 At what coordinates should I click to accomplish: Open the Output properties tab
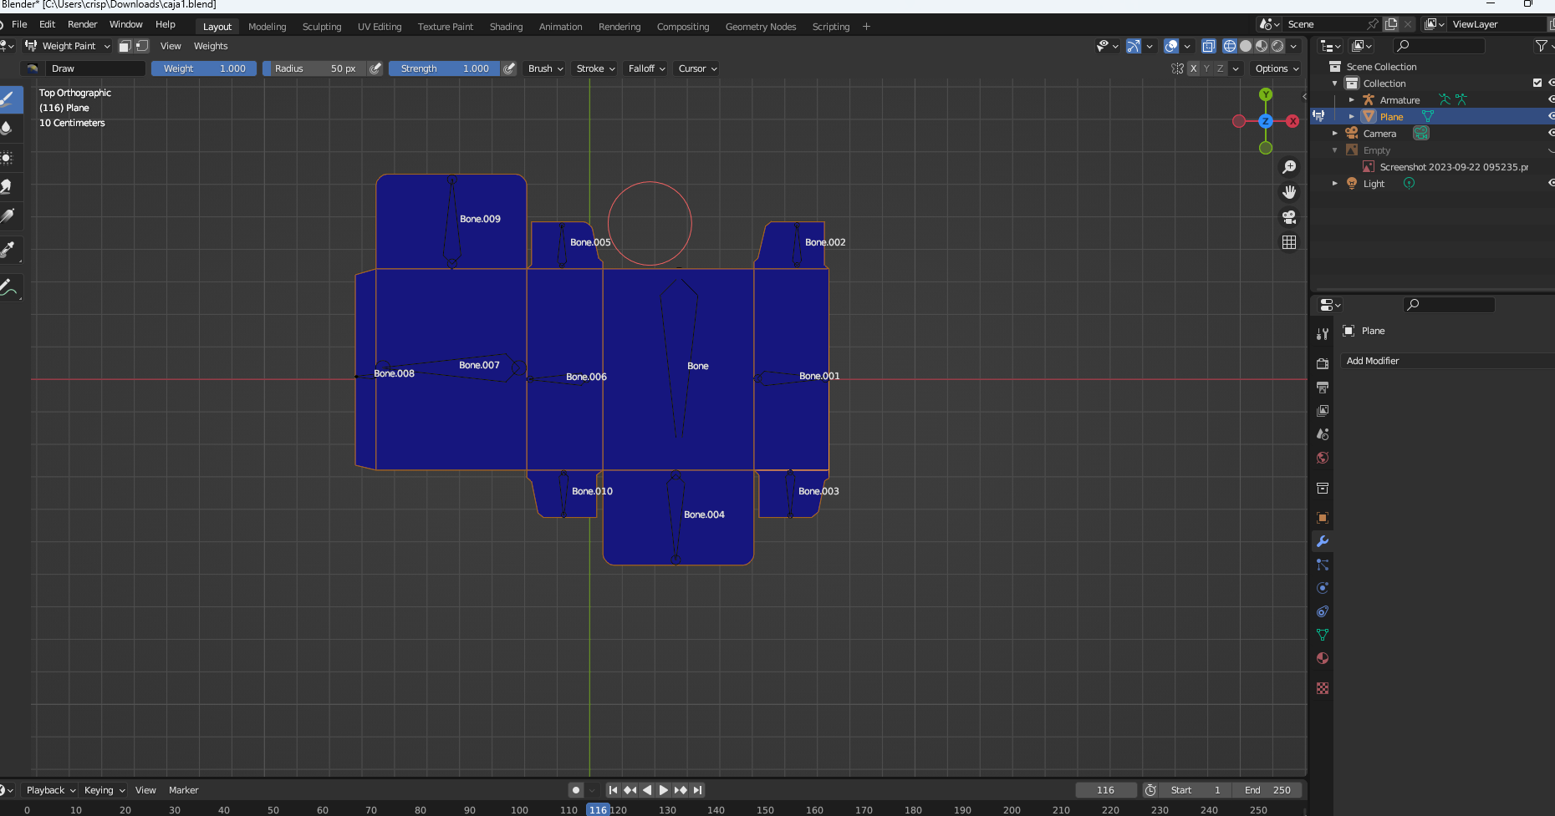click(x=1323, y=388)
